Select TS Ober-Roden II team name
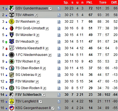The image size is (118, 111). pyautogui.click(x=29, y=68)
